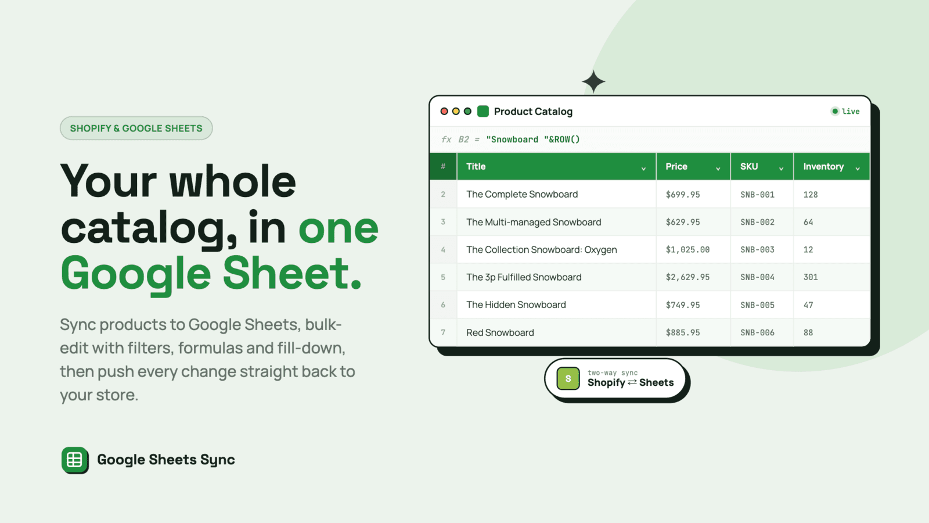Click the SKU cell SNB-006
Viewport: 929px width, 523px height.
(762, 332)
